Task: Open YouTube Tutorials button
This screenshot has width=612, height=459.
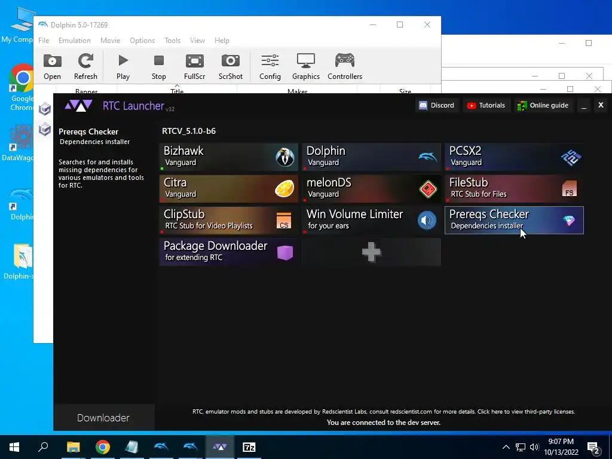Action: tap(486, 105)
